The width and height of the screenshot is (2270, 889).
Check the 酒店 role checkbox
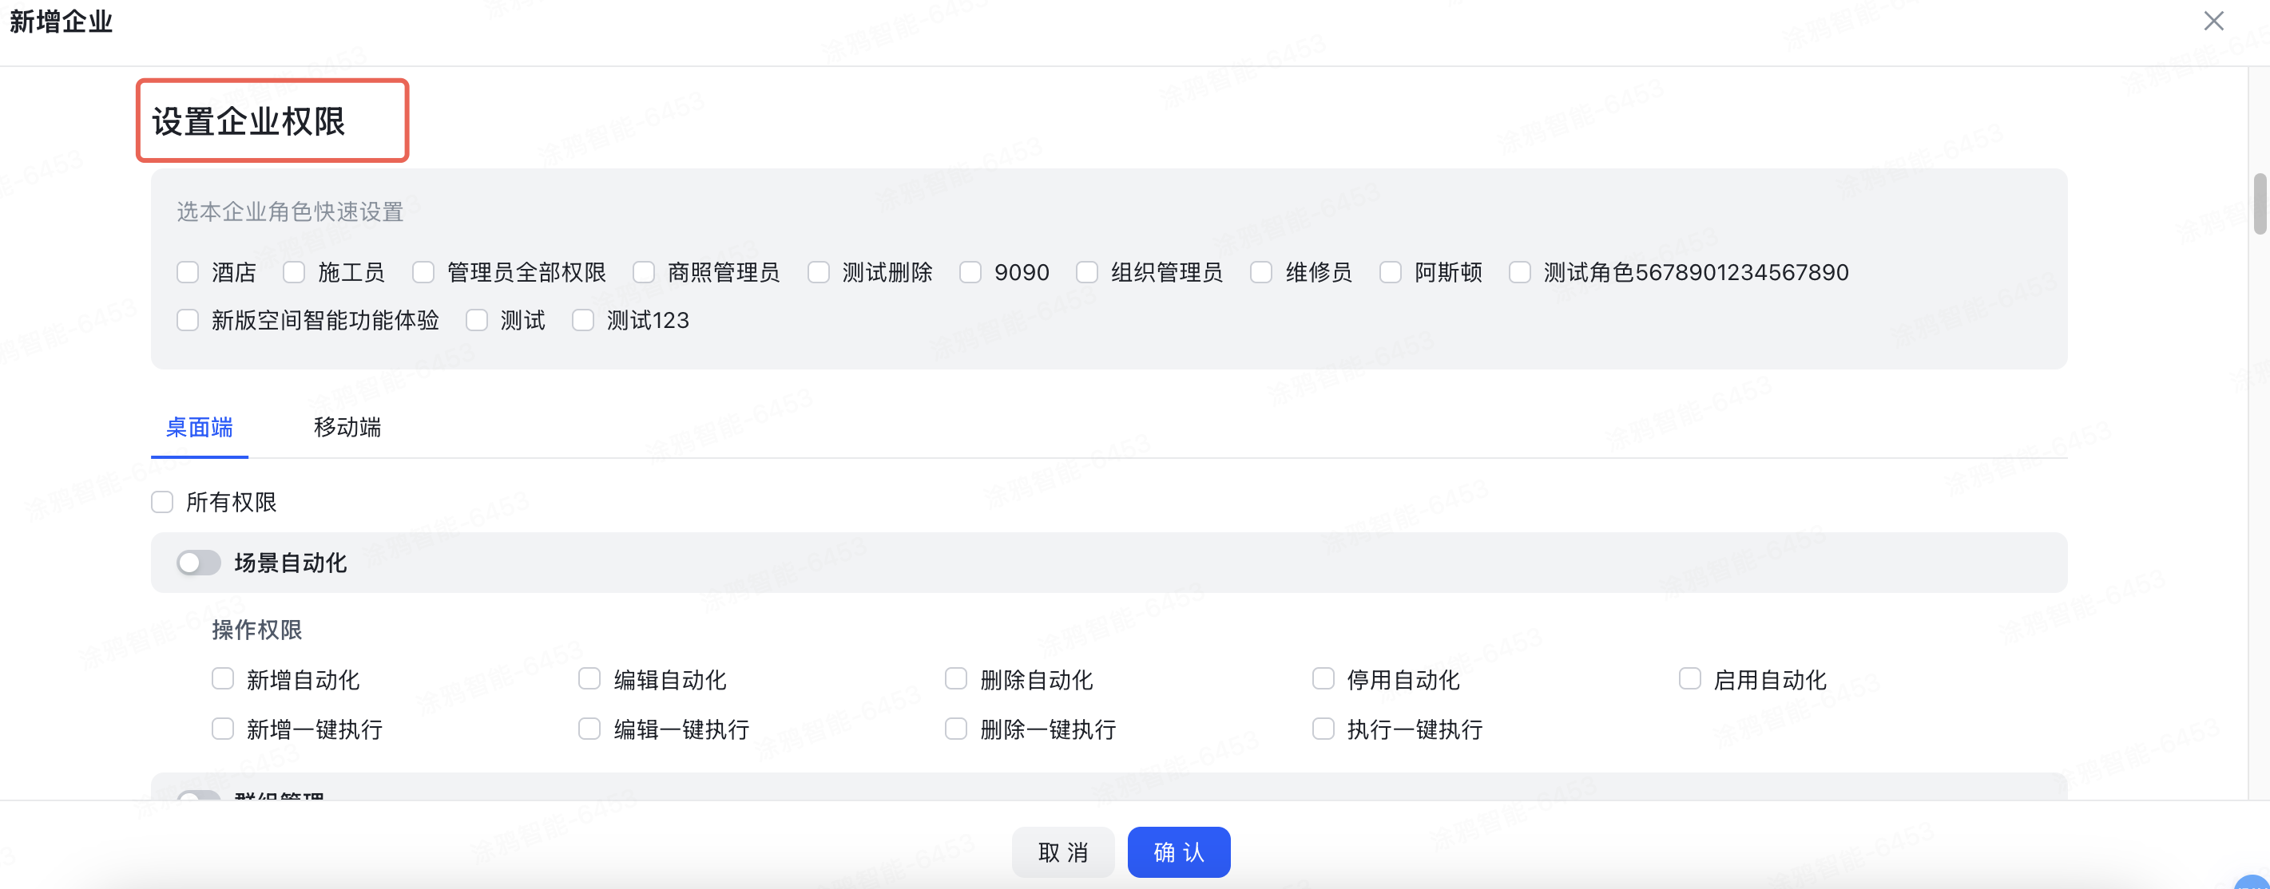pos(188,273)
